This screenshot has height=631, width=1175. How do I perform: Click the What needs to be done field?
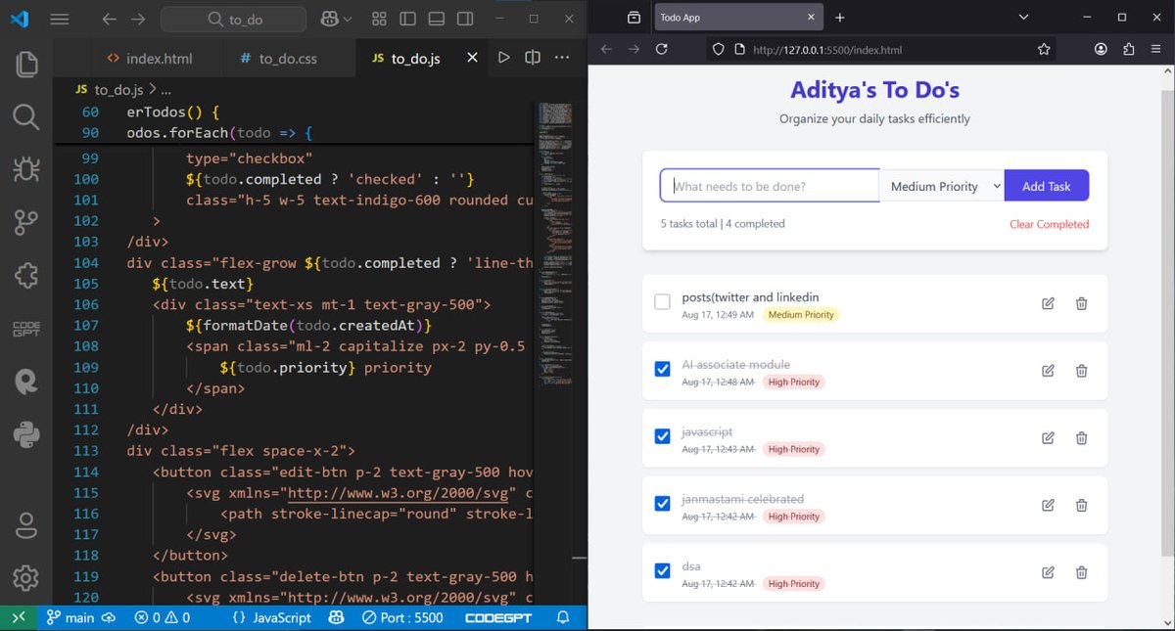(770, 186)
